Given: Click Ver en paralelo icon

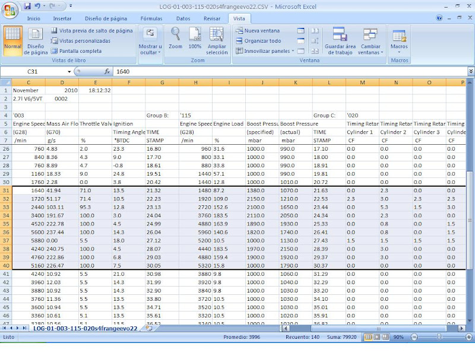Looking at the screenshot, I should pos(315,31).
